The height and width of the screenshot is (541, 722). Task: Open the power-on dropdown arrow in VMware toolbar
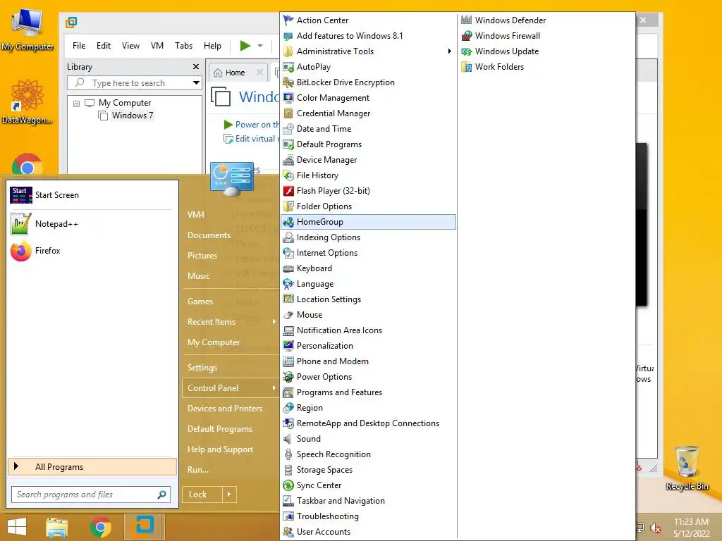260,46
